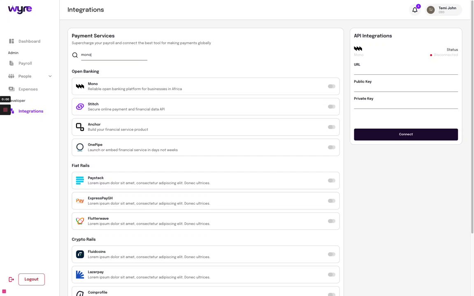Screen dimensions: 474x296
Task: Go to Payroll in sidebar
Action: [x=25, y=63]
